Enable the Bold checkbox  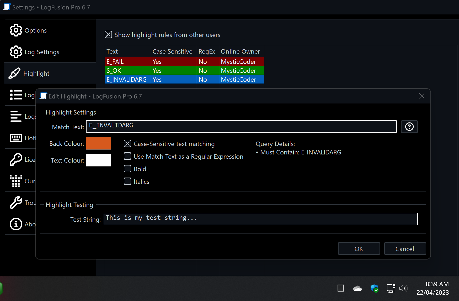click(127, 169)
